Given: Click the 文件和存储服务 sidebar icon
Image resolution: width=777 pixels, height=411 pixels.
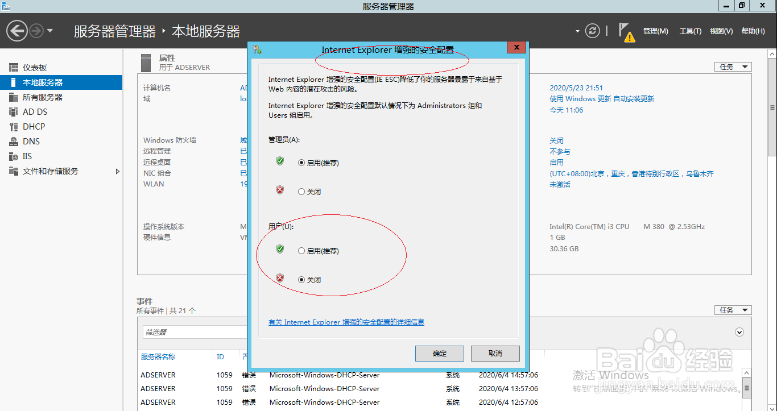Looking at the screenshot, I should coord(14,171).
